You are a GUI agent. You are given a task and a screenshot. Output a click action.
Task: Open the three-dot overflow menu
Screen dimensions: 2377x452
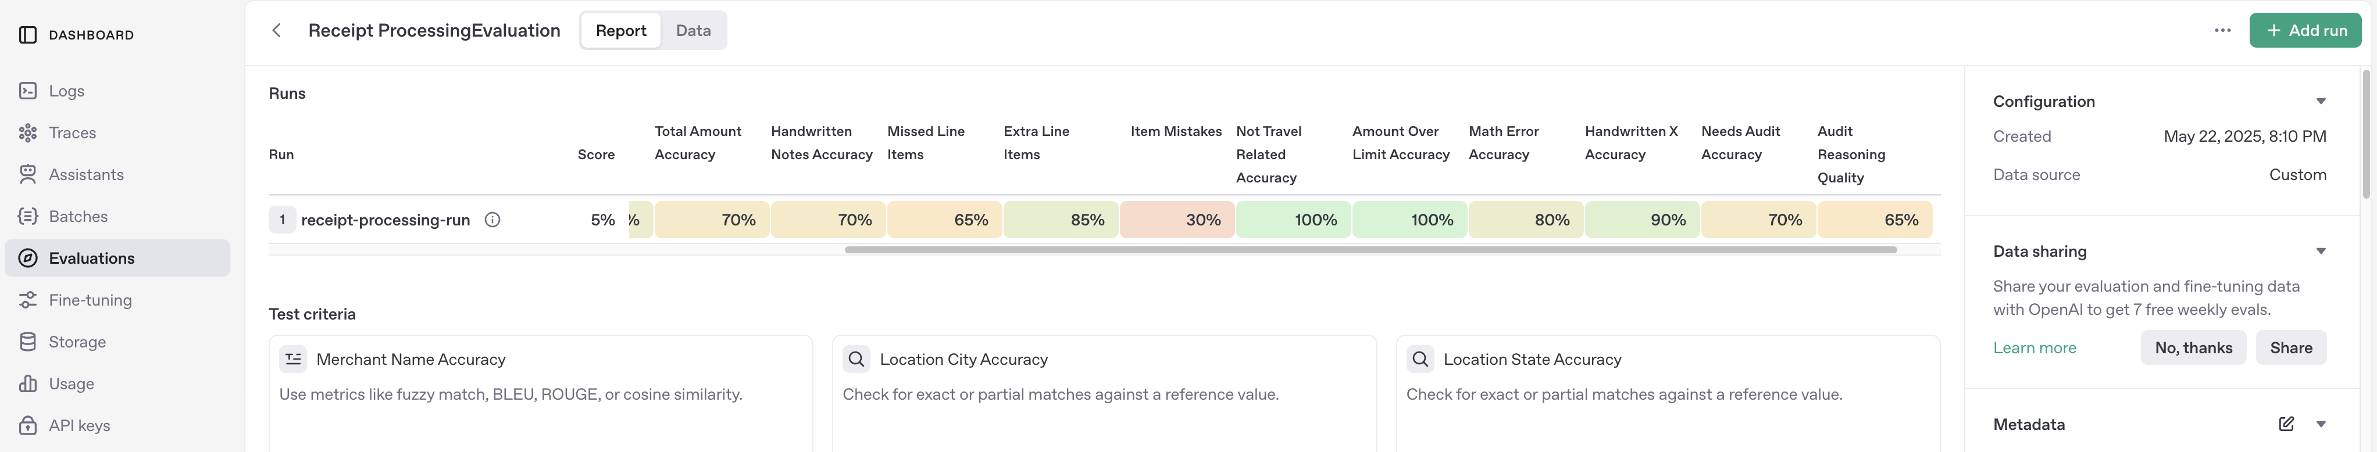[2223, 30]
